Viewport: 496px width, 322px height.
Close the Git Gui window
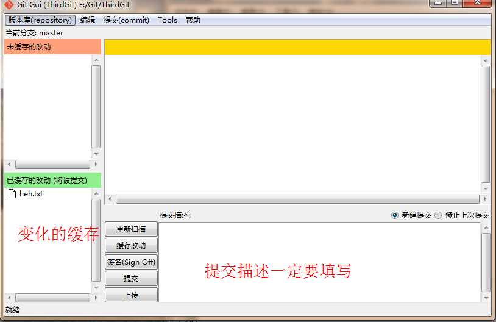click(477, 3)
